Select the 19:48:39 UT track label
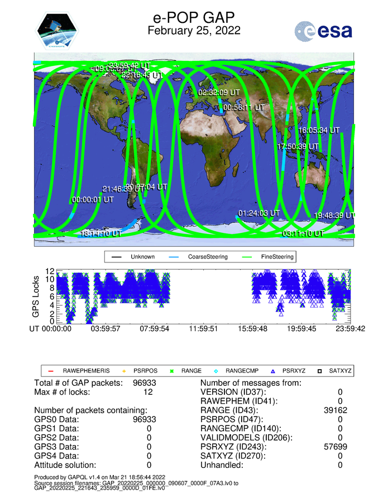388x502 pixels. click(x=334, y=215)
